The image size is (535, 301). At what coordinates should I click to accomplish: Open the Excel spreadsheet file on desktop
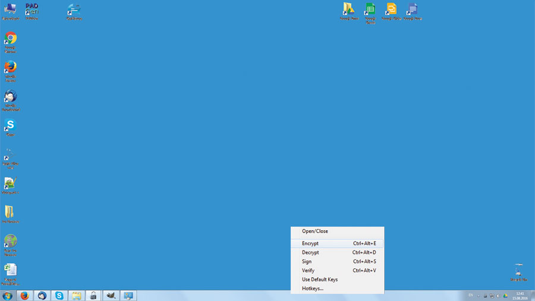10,274
